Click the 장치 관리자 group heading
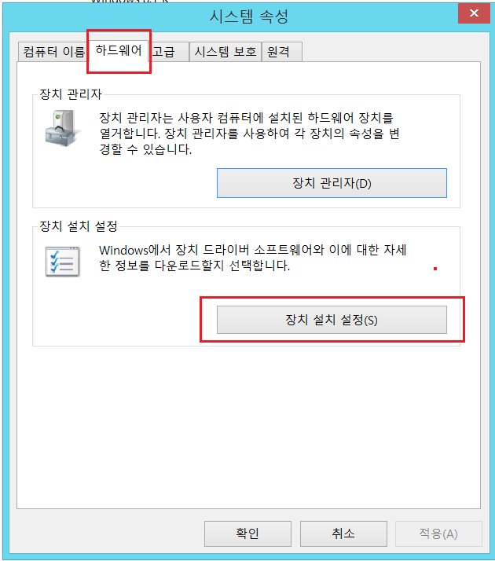 [x=71, y=94]
